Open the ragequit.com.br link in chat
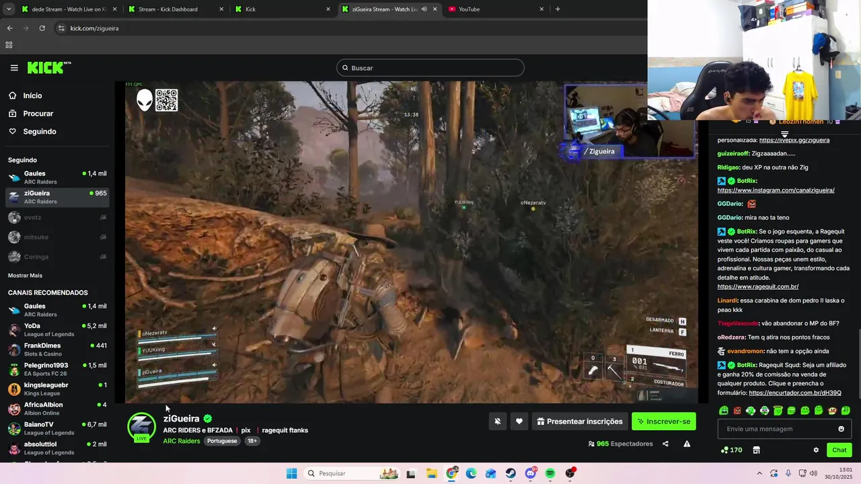Image resolution: width=861 pixels, height=484 pixels. tap(758, 286)
